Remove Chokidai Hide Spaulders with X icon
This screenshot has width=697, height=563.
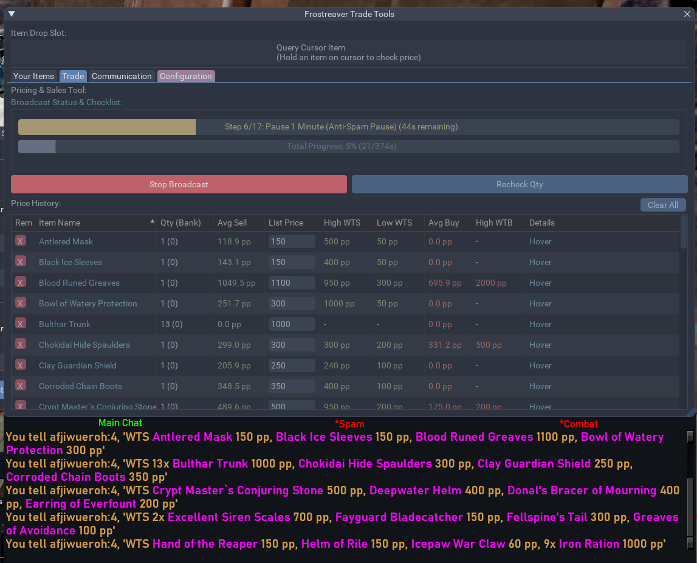(21, 344)
